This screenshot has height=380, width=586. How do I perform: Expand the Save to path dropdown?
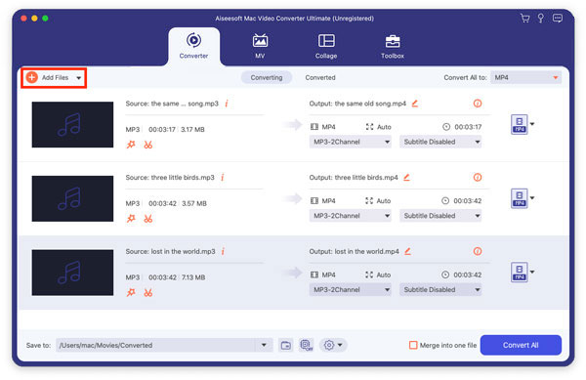tap(264, 345)
